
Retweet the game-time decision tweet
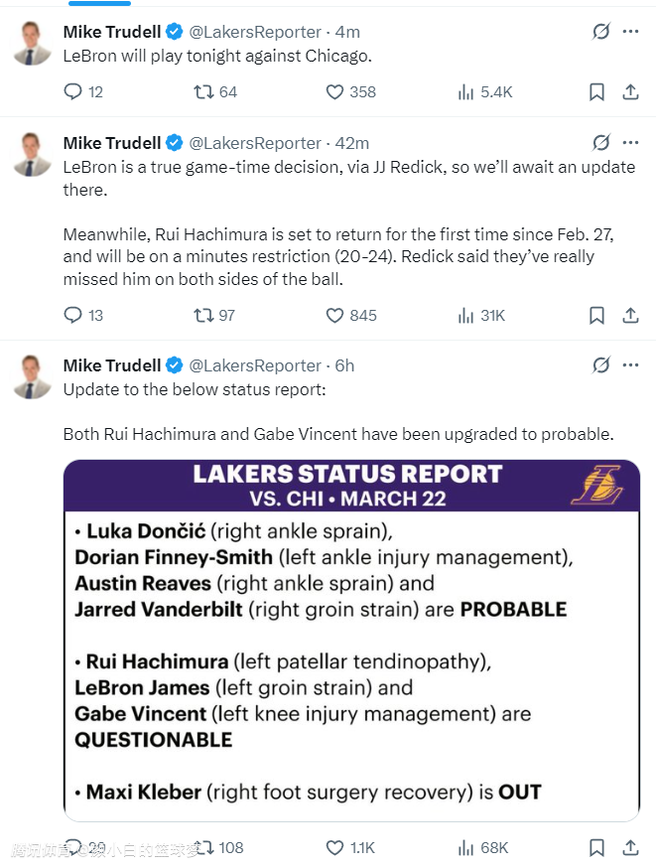click(x=203, y=315)
